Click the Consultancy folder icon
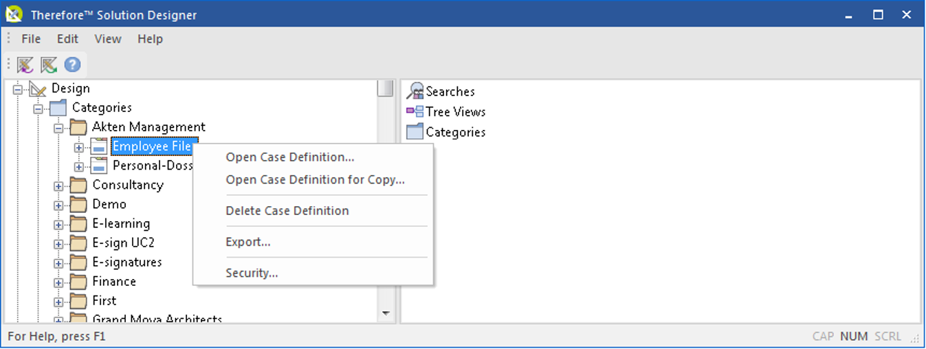This screenshot has height=349, width=926. [78, 185]
